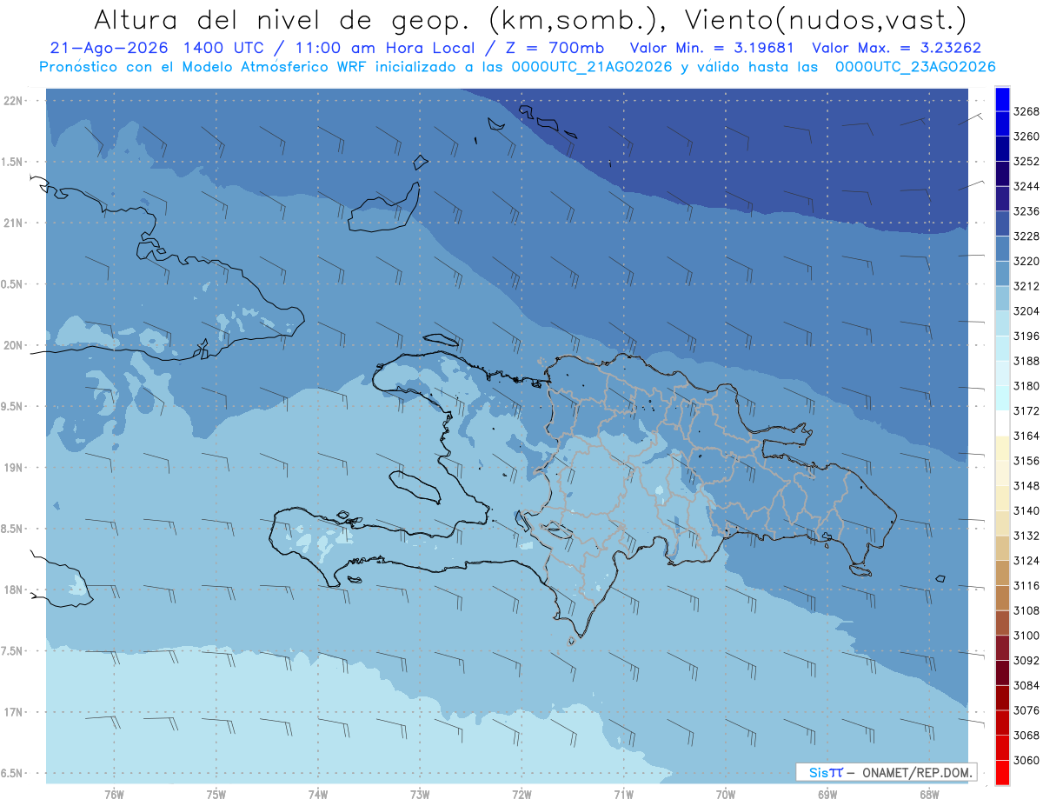1043x806 pixels.
Task: Click the 76W longitude label
Action: [114, 794]
